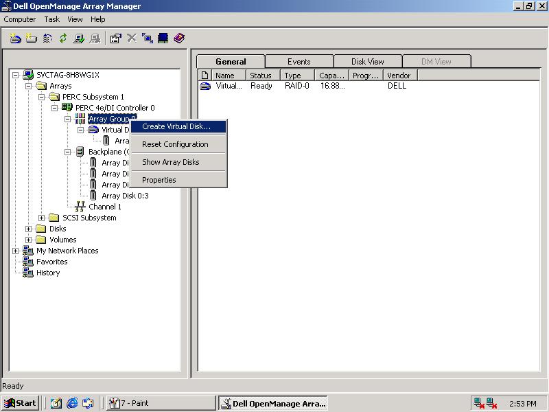Screen dimensions: 549x412
Task: Collapse the SVCTAG-8H8WG1X root node
Action: [15, 75]
